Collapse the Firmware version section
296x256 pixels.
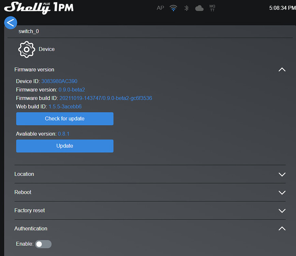282,70
